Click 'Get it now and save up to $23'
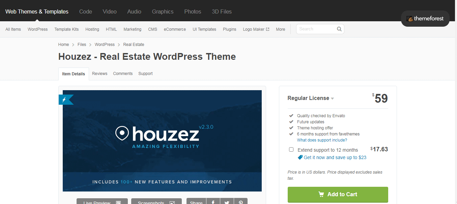The width and height of the screenshot is (457, 204). pos(335,157)
